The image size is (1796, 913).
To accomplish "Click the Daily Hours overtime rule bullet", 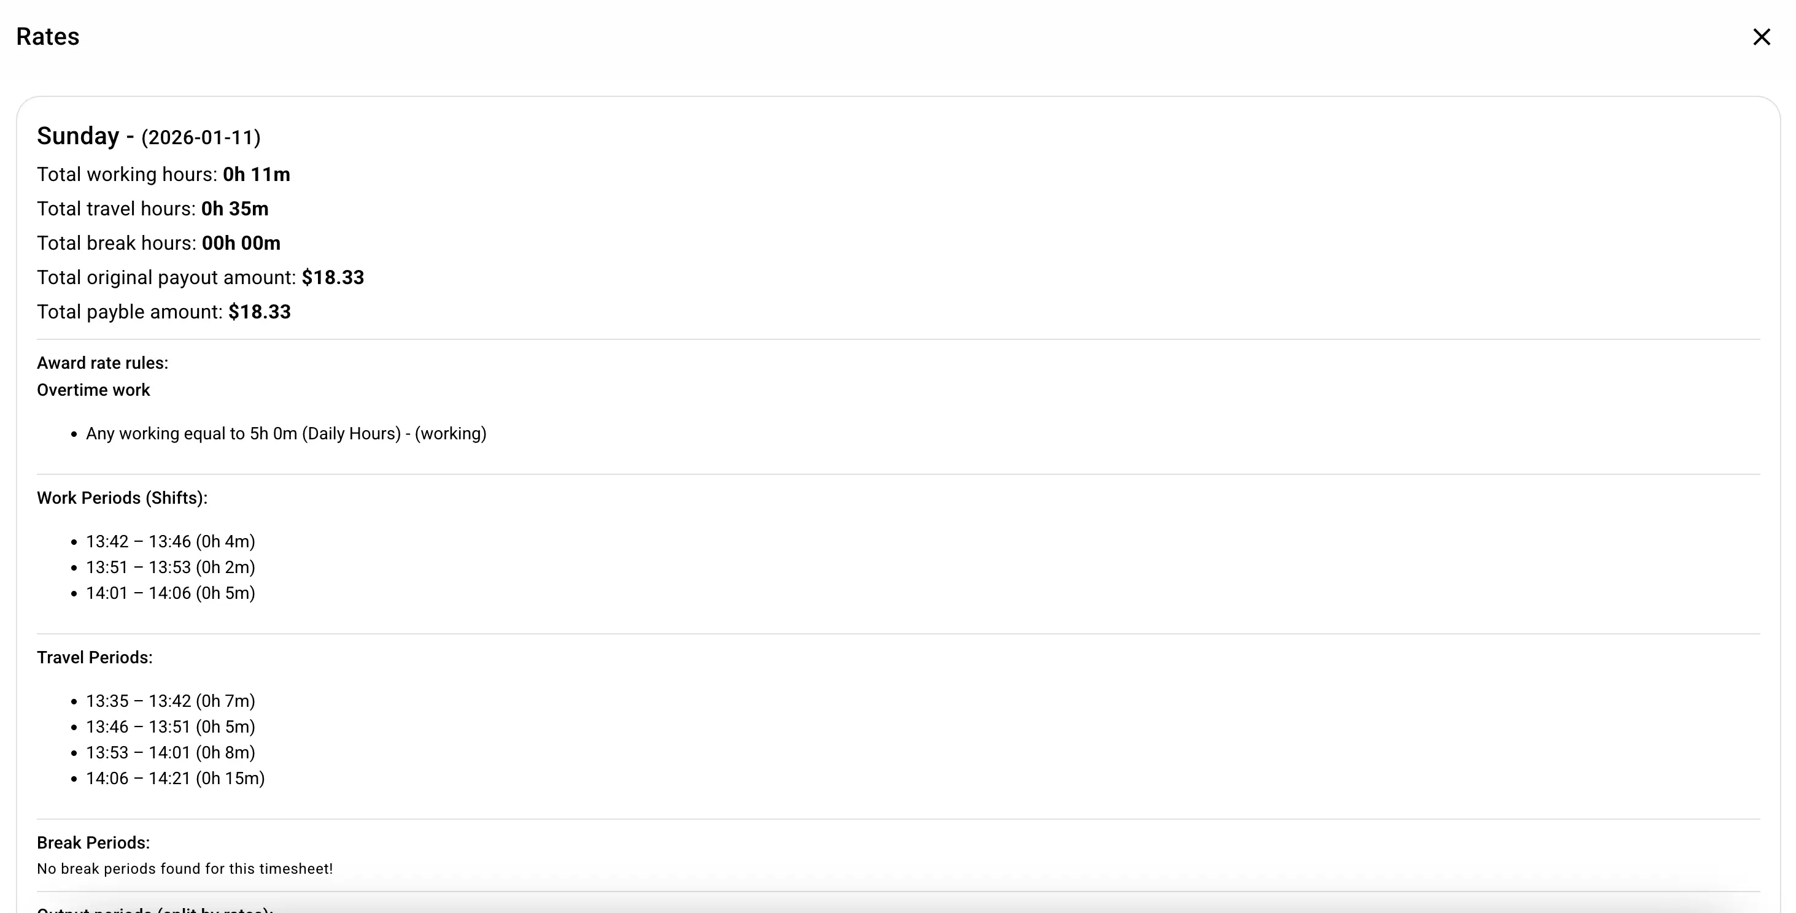I will click(x=286, y=434).
